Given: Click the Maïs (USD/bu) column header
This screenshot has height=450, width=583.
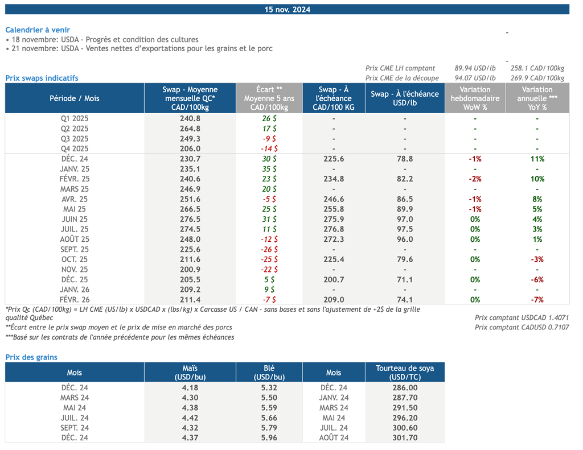Looking at the screenshot, I should [190, 373].
